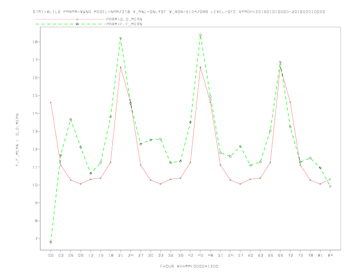Click x-axis tick label 84
The width and height of the screenshot is (360, 278).
[330, 255]
